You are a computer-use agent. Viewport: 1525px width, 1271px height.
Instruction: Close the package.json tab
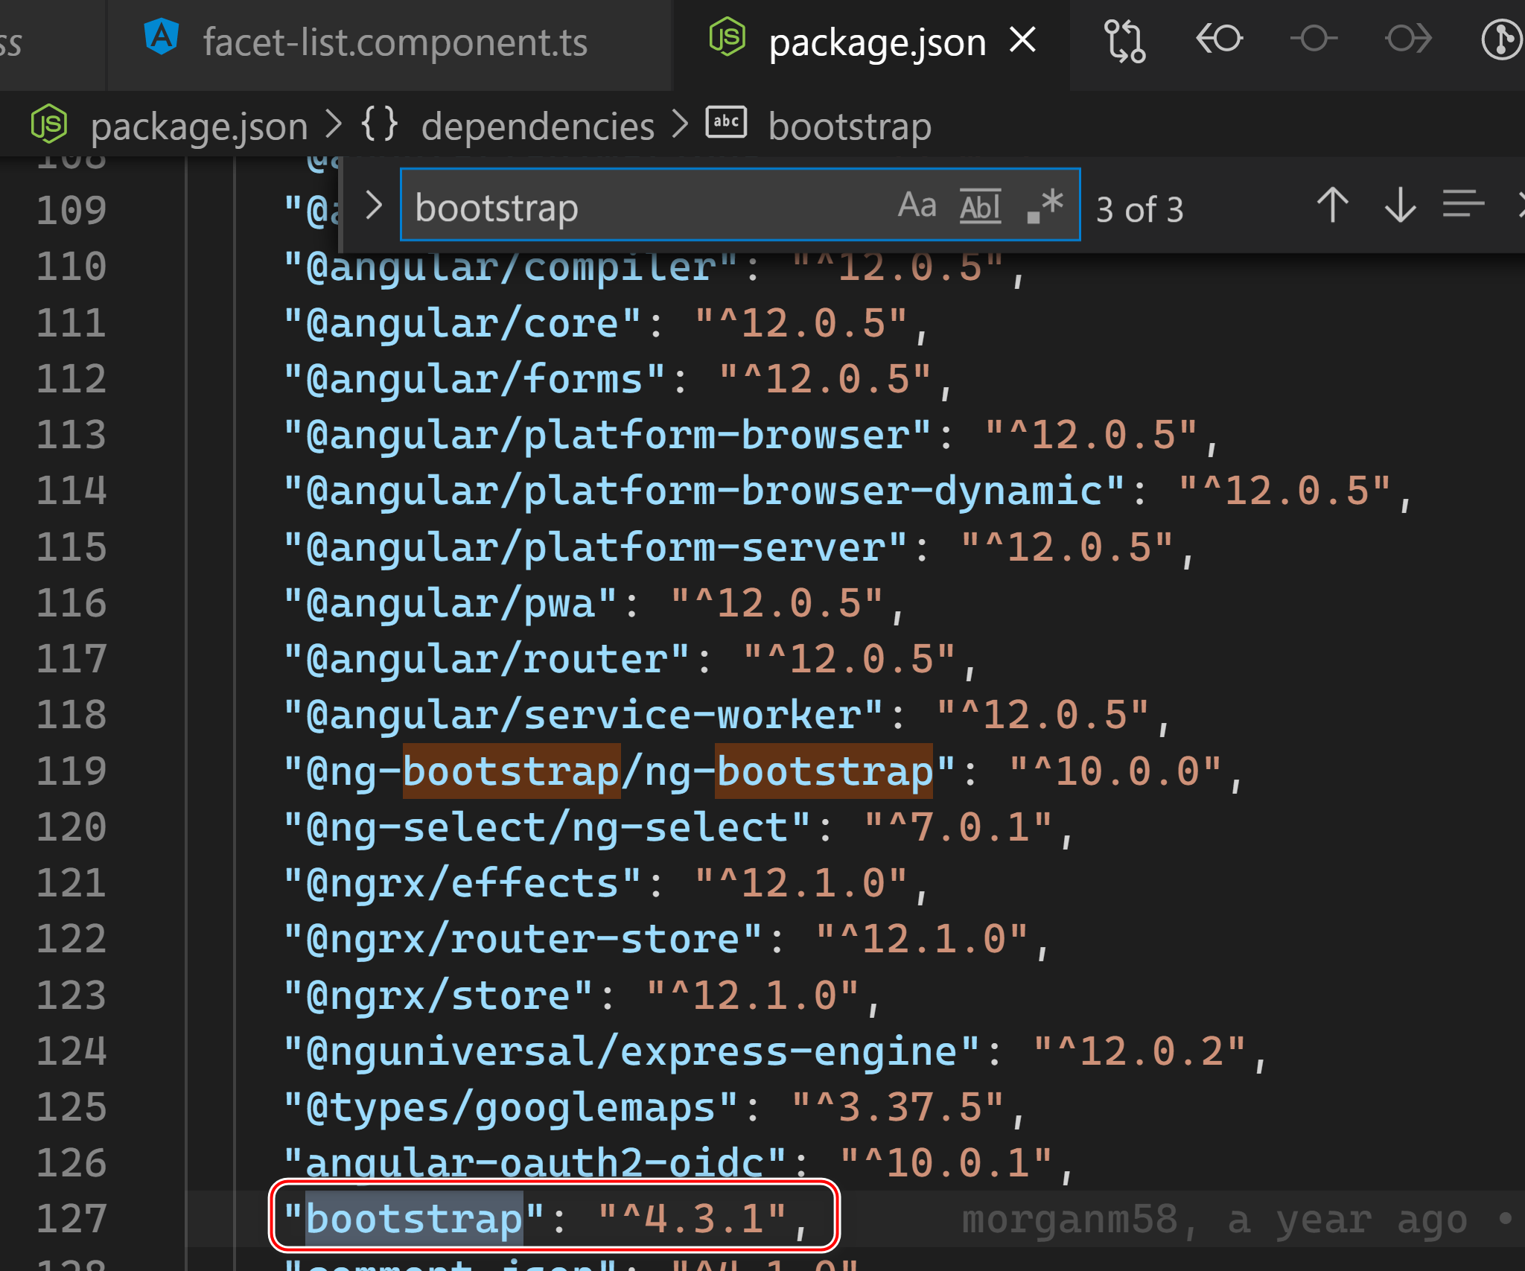tap(1022, 39)
